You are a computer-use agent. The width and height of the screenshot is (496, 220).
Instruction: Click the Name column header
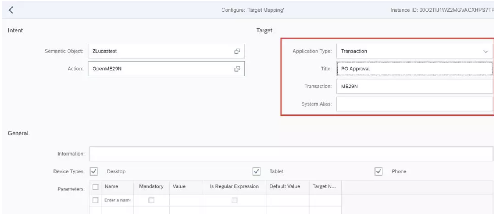click(111, 187)
